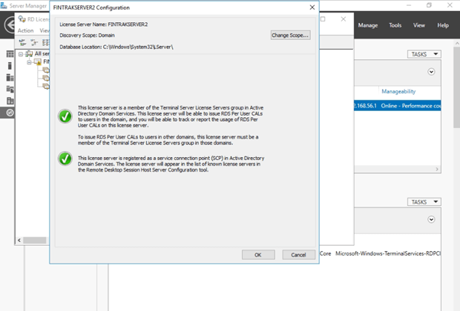Click the '168.56.1' IP address cell
This screenshot has width=460, height=311.
(x=365, y=106)
